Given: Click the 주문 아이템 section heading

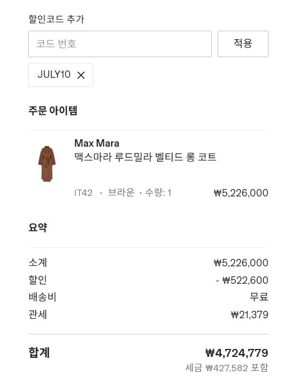Looking at the screenshot, I should point(53,111).
